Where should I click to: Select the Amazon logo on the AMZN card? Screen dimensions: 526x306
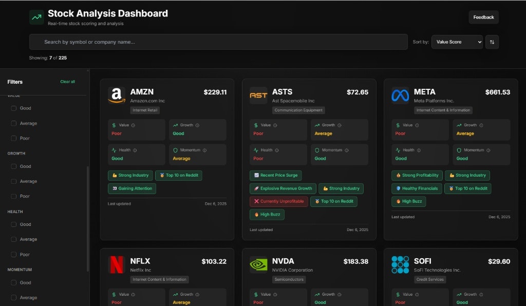tap(117, 94)
